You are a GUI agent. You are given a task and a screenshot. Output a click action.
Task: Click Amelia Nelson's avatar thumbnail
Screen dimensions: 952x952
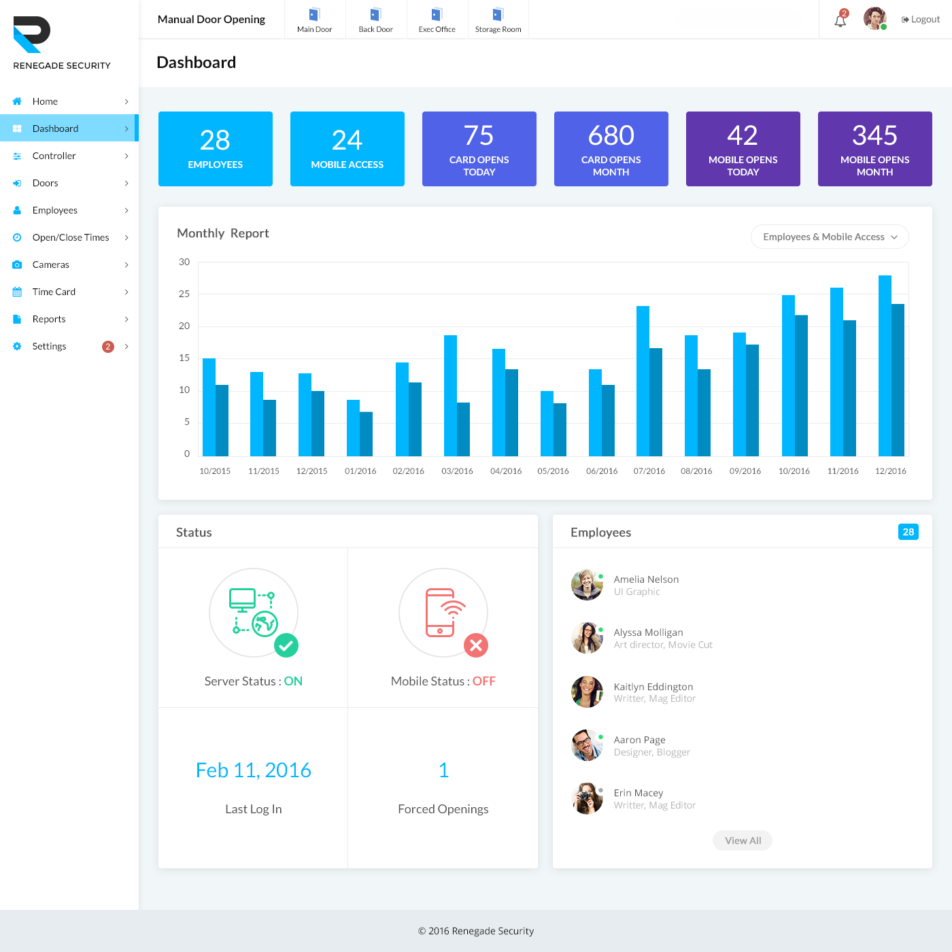pyautogui.click(x=587, y=583)
